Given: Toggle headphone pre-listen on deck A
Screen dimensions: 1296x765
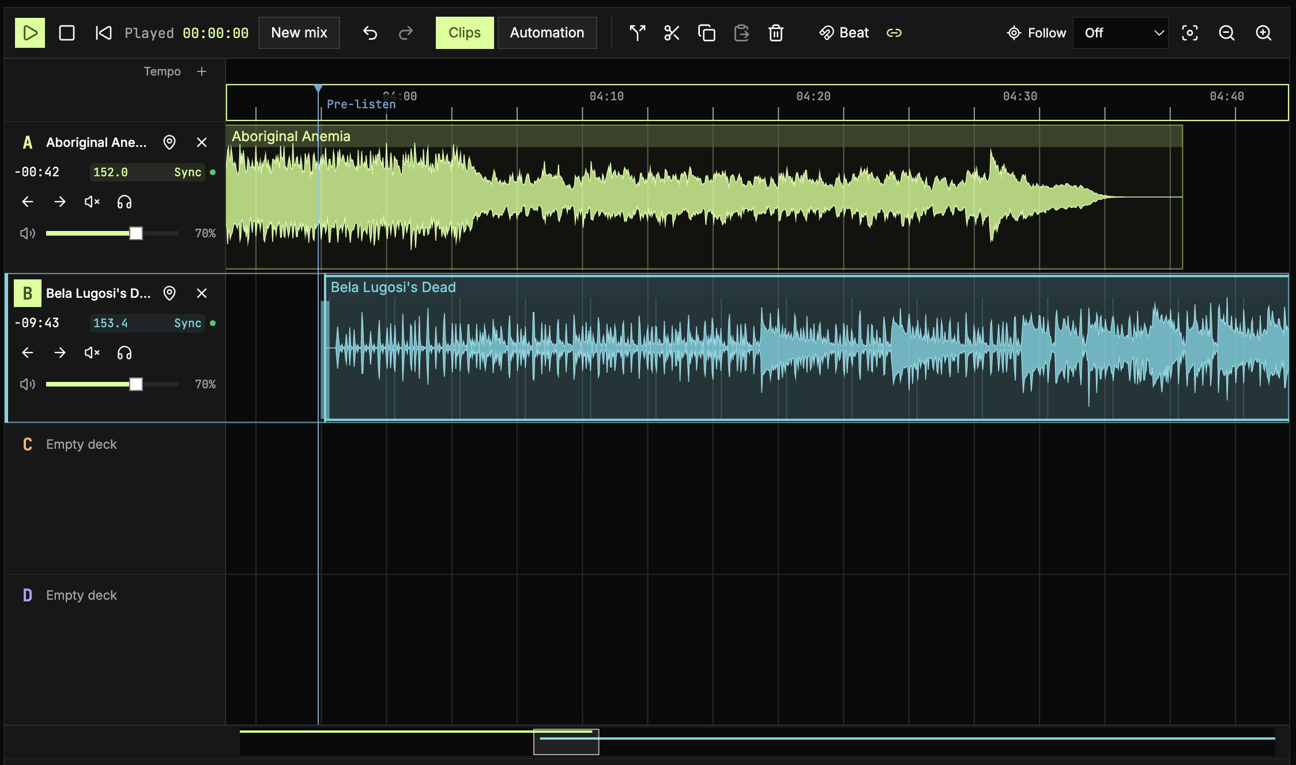Looking at the screenshot, I should tap(125, 202).
